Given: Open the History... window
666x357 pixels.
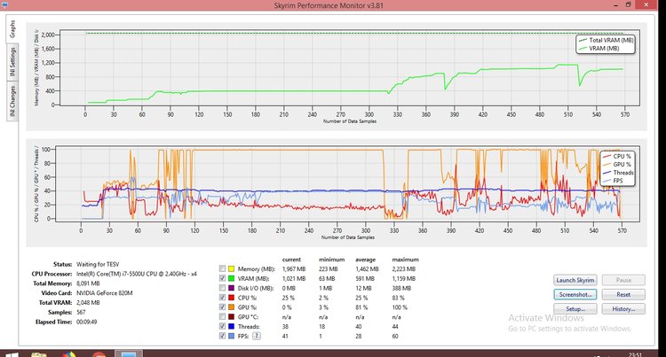Looking at the screenshot, I should pos(623,309).
